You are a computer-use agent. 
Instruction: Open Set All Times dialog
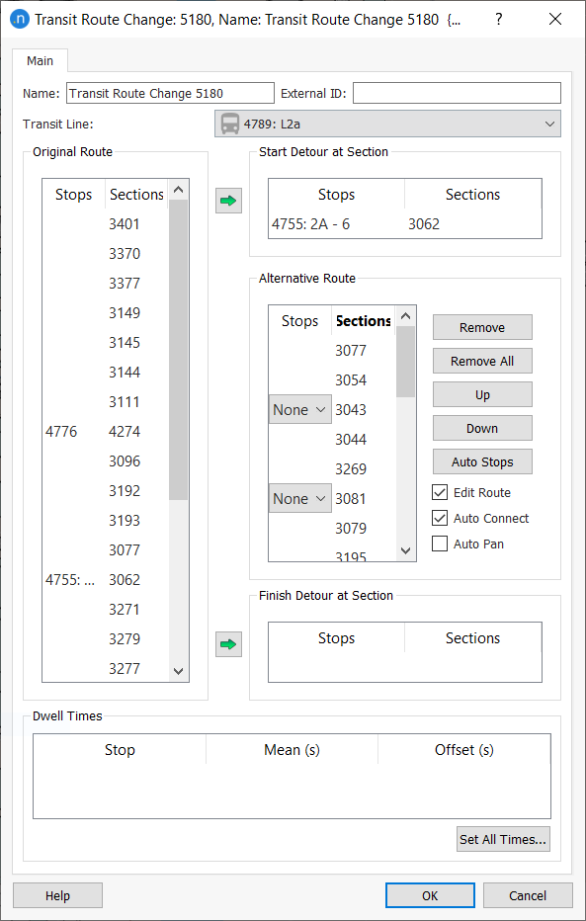point(503,839)
